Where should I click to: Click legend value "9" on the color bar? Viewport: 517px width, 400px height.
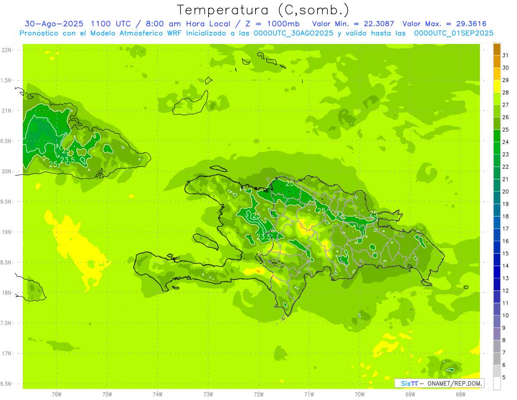click(x=504, y=328)
